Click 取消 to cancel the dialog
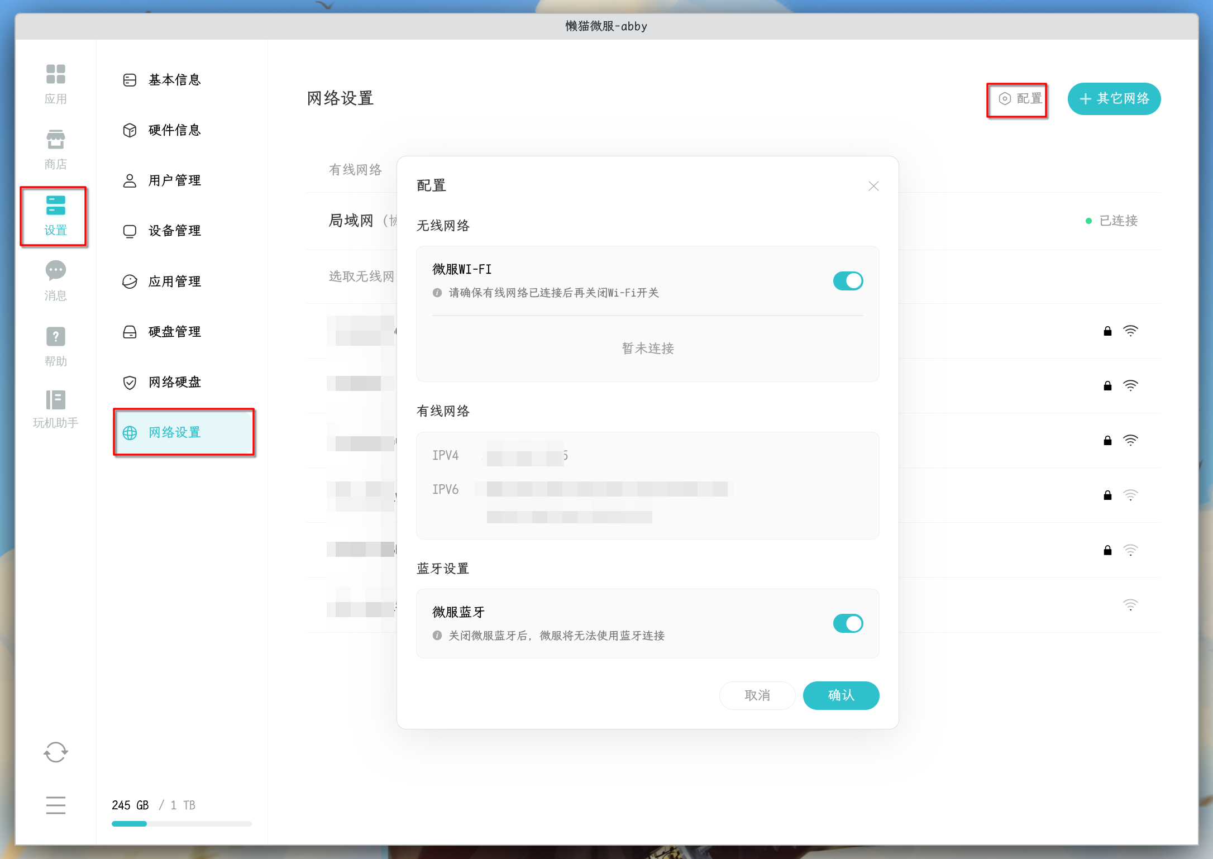1213x859 pixels. [757, 695]
